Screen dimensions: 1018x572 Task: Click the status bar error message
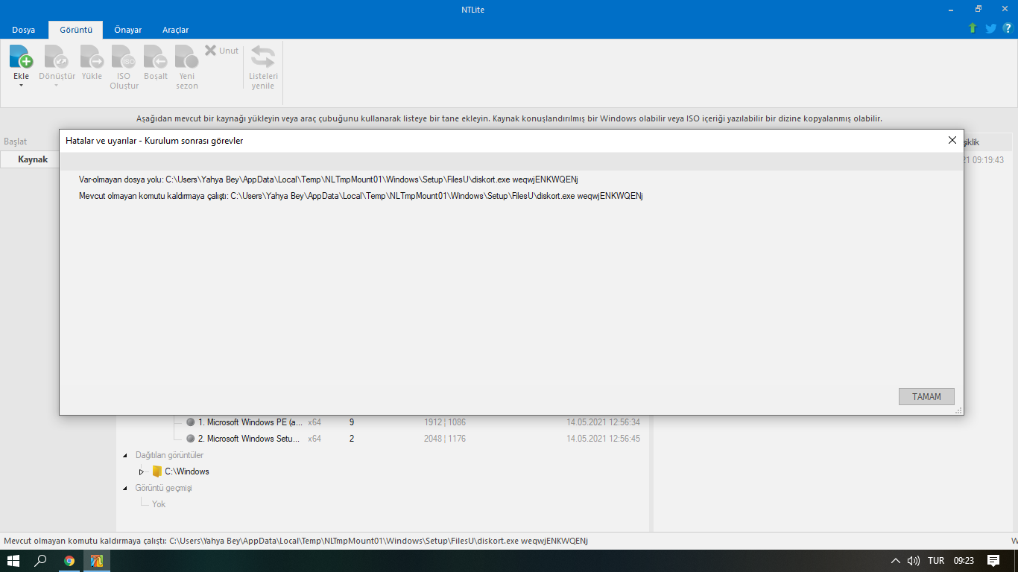point(296,541)
